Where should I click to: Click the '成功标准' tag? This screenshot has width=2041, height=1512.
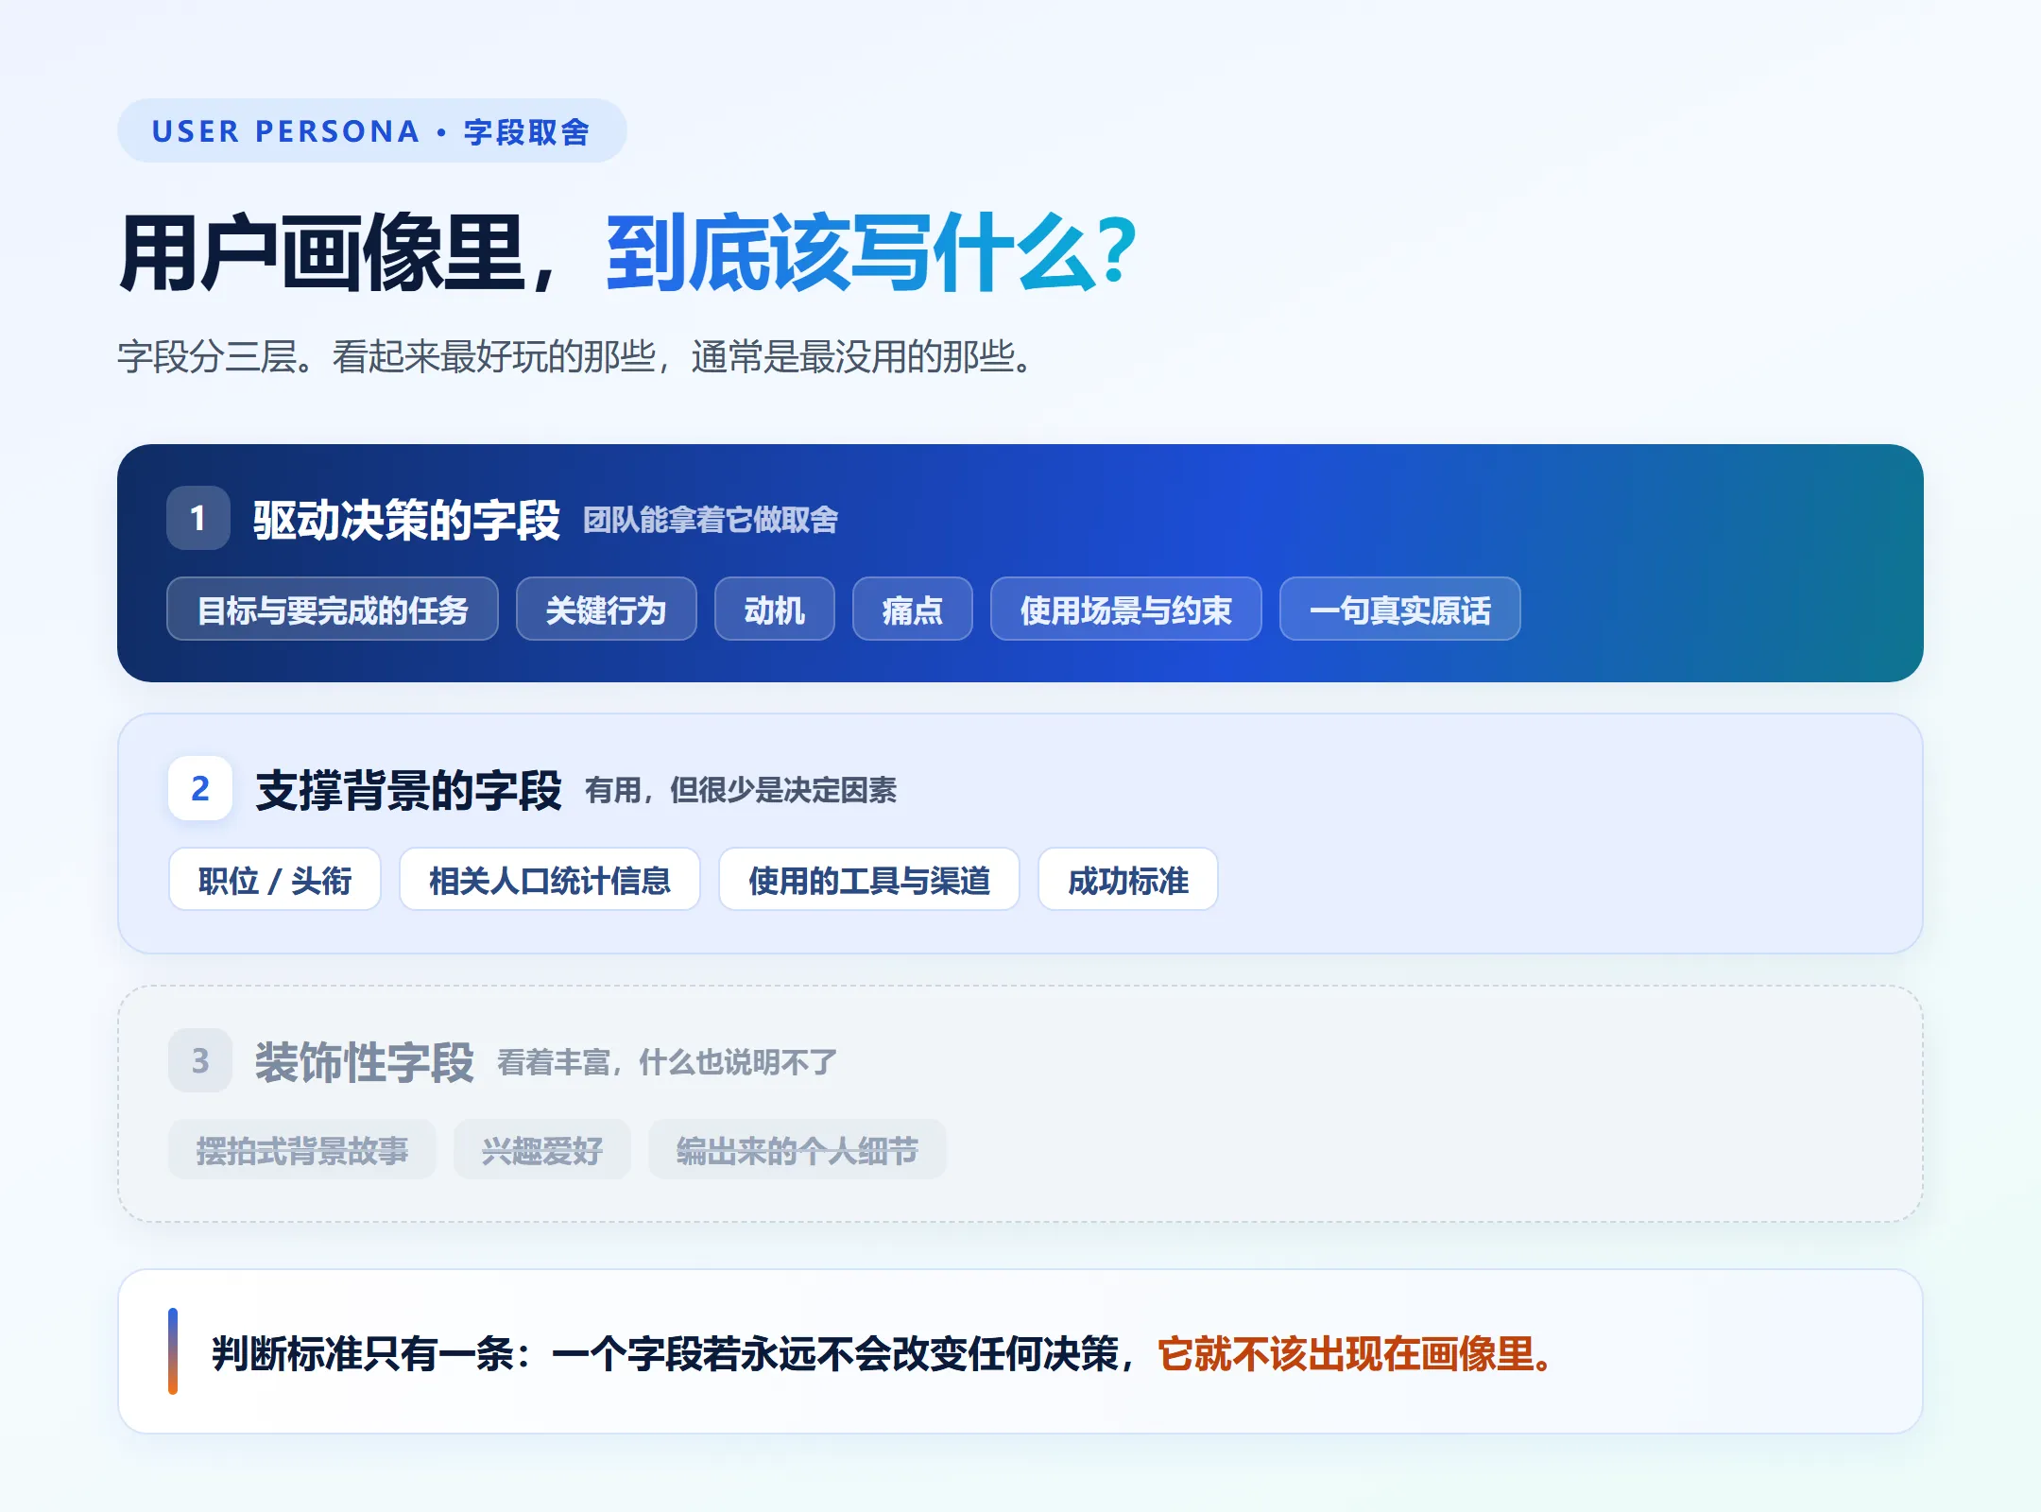tap(1128, 880)
